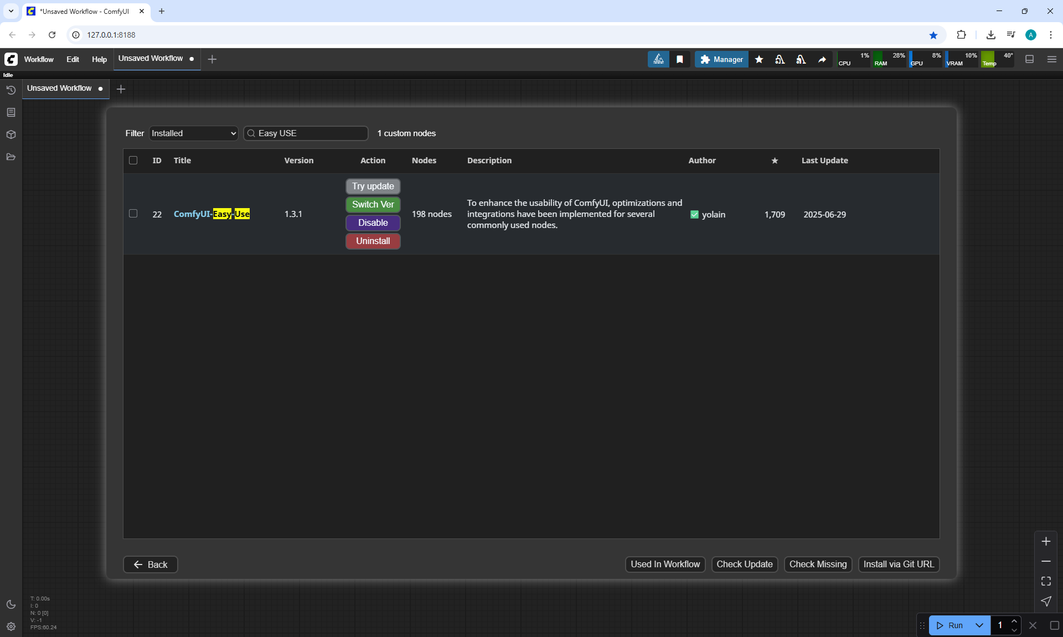Toggle dark theme moon icon

click(x=11, y=604)
